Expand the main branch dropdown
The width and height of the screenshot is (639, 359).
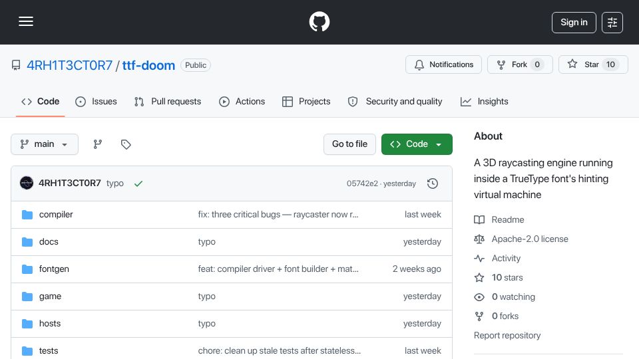tap(45, 144)
